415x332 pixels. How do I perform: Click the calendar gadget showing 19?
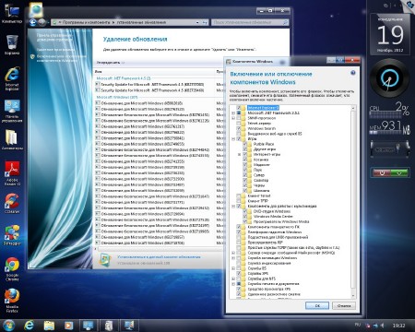(x=390, y=34)
